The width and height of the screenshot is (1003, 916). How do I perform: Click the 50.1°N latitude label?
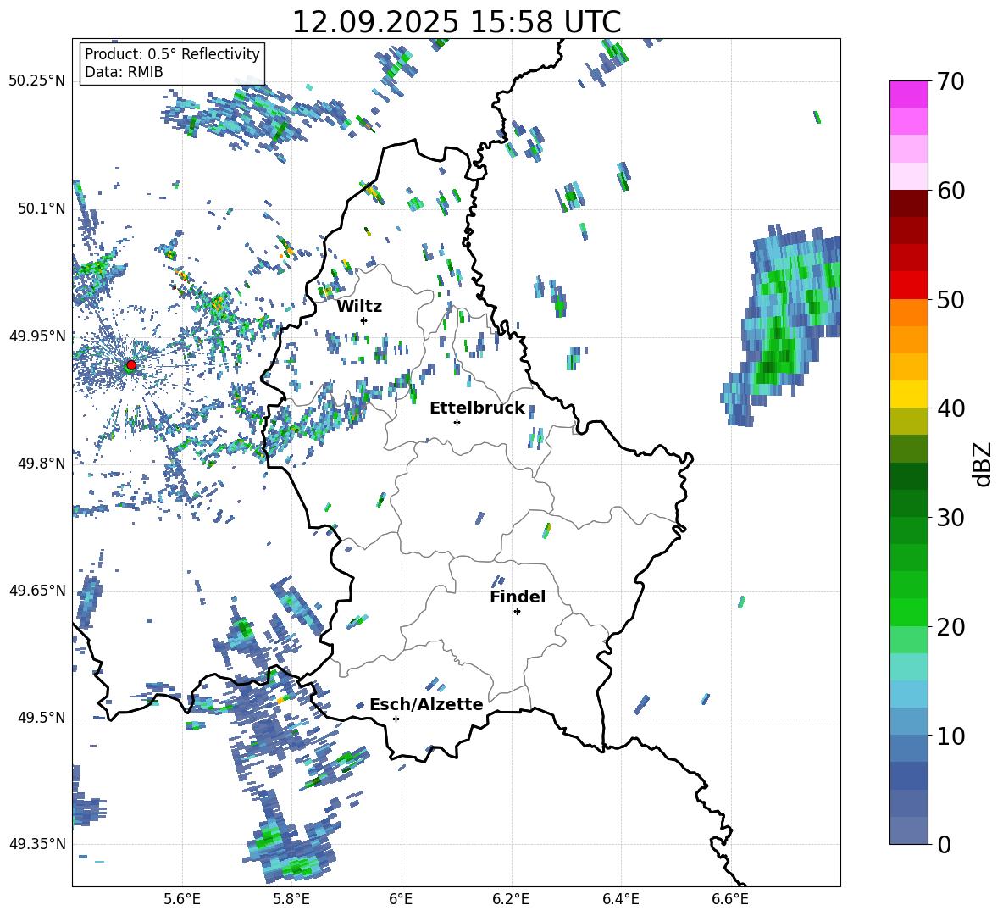(x=41, y=208)
